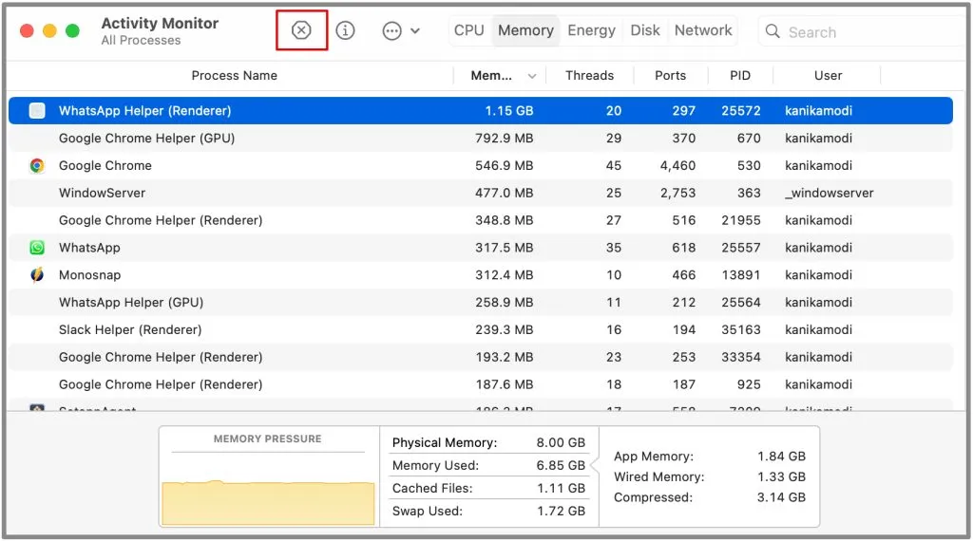Click the Swap Used 1.72 GB entry

(488, 512)
